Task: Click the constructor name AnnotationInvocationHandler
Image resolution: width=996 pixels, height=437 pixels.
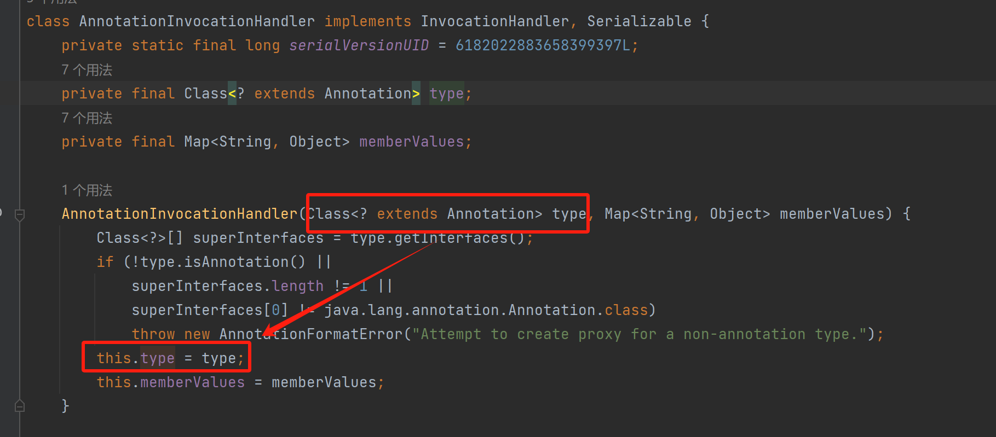Action: [179, 214]
